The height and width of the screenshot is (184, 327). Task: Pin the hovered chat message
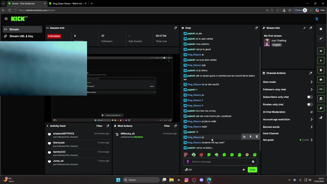[x=250, y=137]
